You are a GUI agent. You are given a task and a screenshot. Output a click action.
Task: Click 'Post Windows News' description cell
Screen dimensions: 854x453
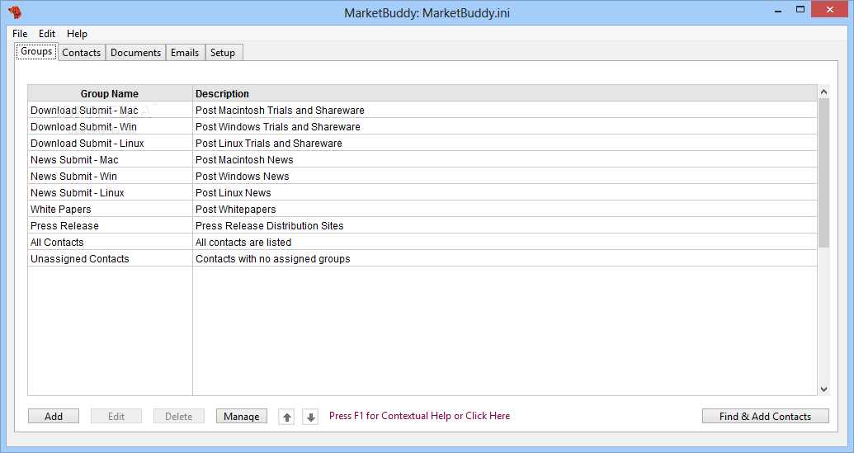[x=505, y=177]
